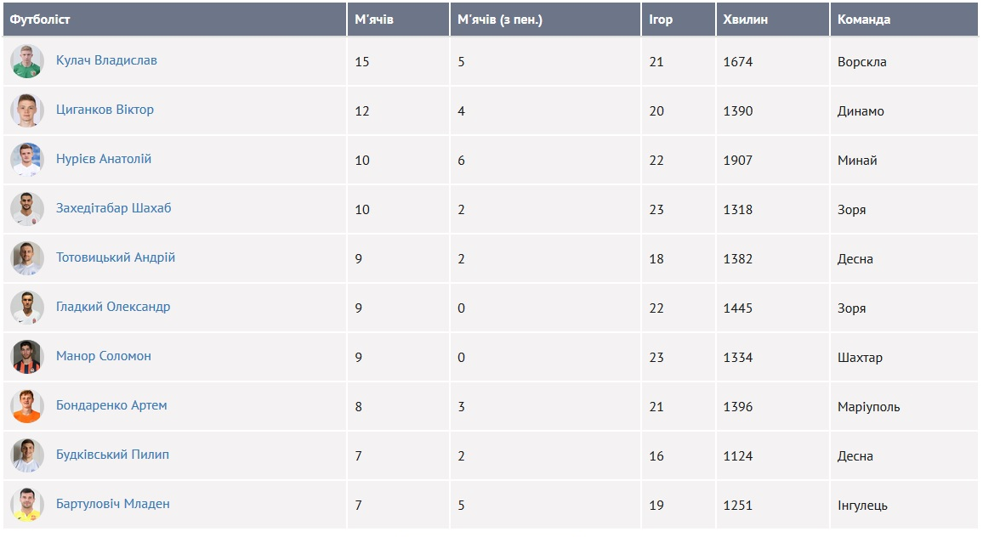
Task: Click Циганков Віктор's avatar photo
Action: (27, 110)
